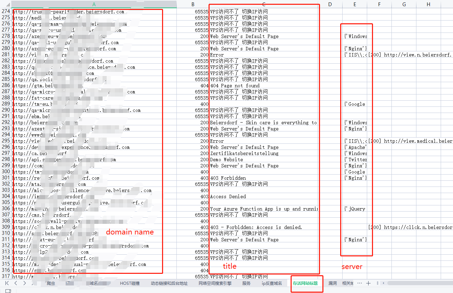Select column E header
The height and width of the screenshot is (293, 453).
click(355, 4)
